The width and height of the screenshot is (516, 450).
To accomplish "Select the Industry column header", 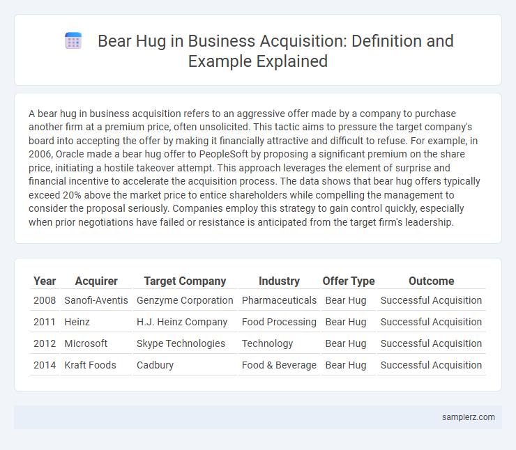I will coord(279,281).
